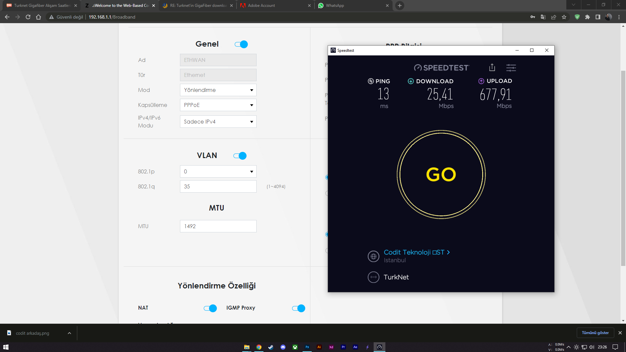Click the Ad field showing ETHWAN
This screenshot has height=352, width=626.
218,60
